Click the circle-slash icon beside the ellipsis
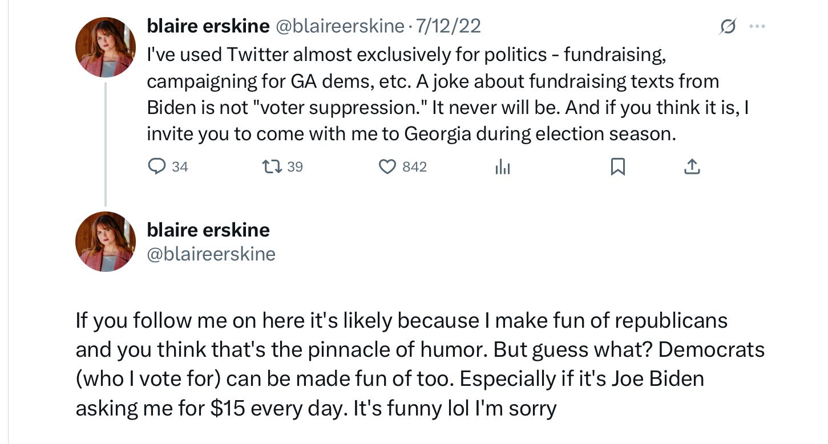This screenshot has height=444, width=828. pos(728,26)
